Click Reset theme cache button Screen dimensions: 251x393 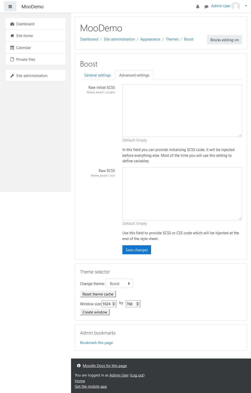(x=98, y=294)
